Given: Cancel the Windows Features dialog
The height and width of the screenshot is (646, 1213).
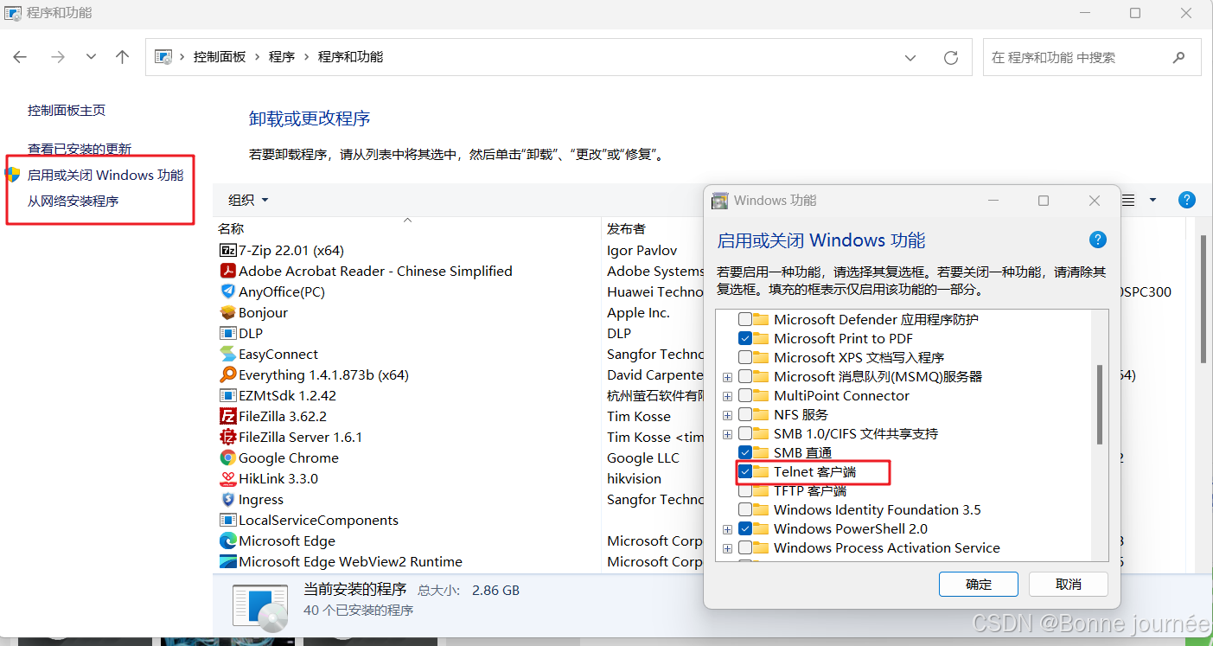Looking at the screenshot, I should point(1069,584).
